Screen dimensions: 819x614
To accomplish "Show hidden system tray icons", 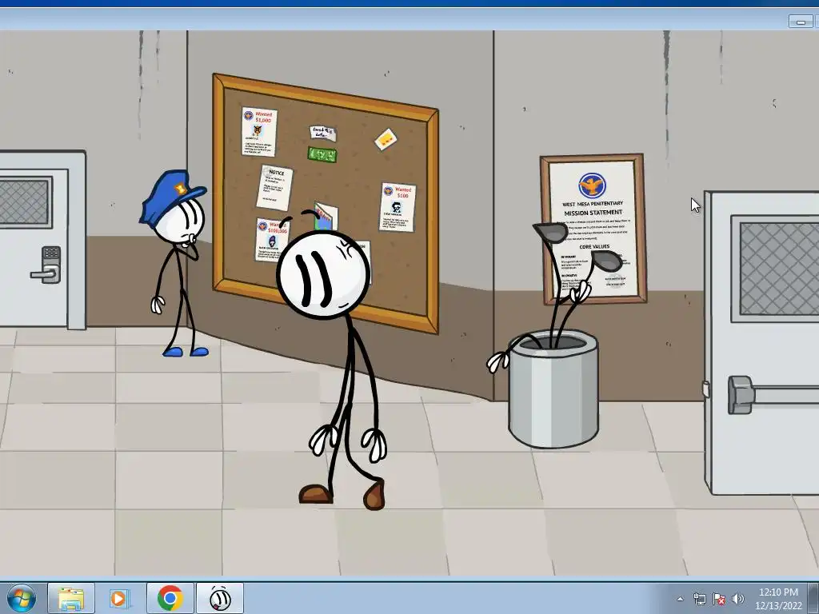I will click(x=680, y=599).
